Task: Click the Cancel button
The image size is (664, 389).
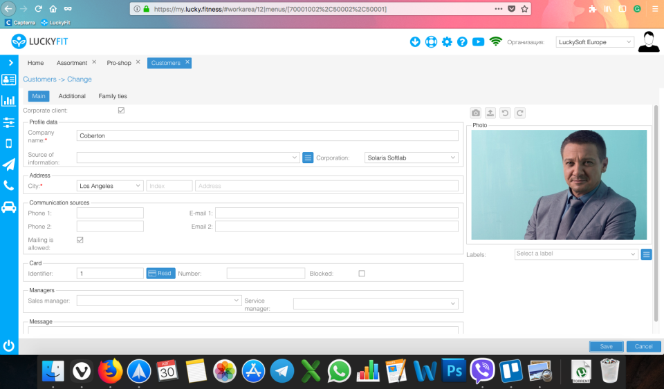Action: pos(643,346)
